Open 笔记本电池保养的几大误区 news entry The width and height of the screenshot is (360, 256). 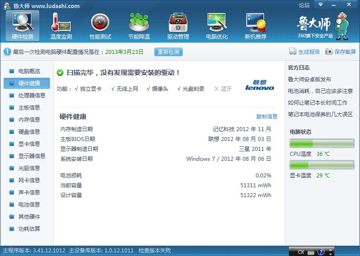point(320,115)
